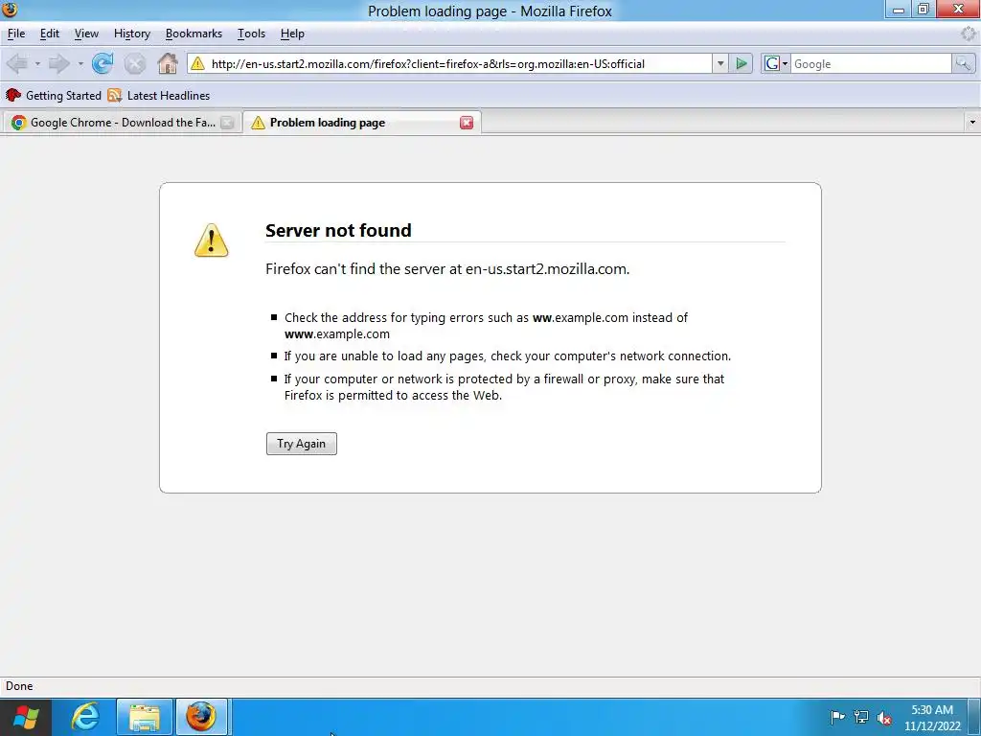
Task: Click the Done status bar text
Action: pos(19,686)
